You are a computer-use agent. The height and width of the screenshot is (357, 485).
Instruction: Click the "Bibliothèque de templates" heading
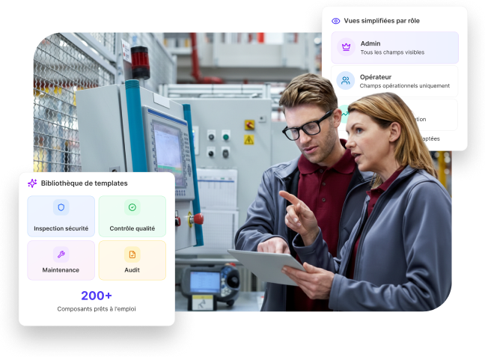pyautogui.click(x=84, y=183)
